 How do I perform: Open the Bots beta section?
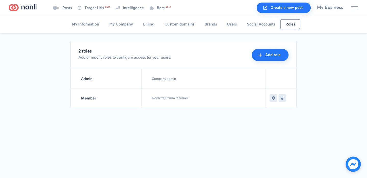tap(160, 8)
